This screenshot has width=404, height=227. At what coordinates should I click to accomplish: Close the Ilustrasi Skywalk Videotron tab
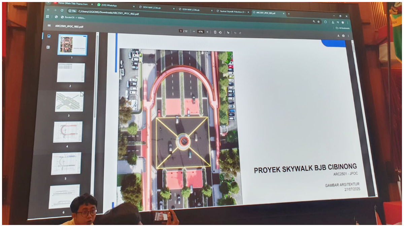(x=249, y=12)
